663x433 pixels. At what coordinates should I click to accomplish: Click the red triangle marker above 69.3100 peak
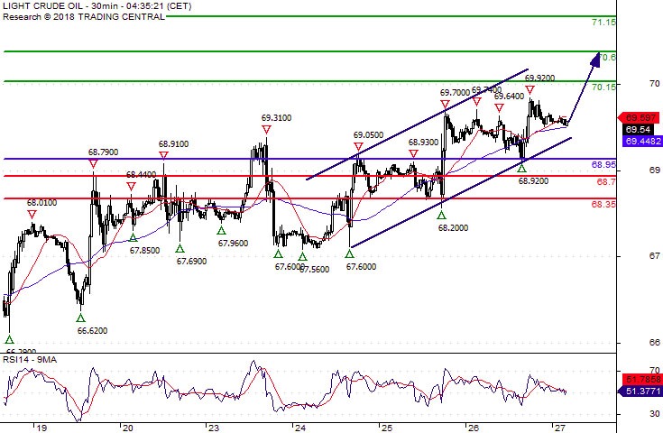[266, 129]
